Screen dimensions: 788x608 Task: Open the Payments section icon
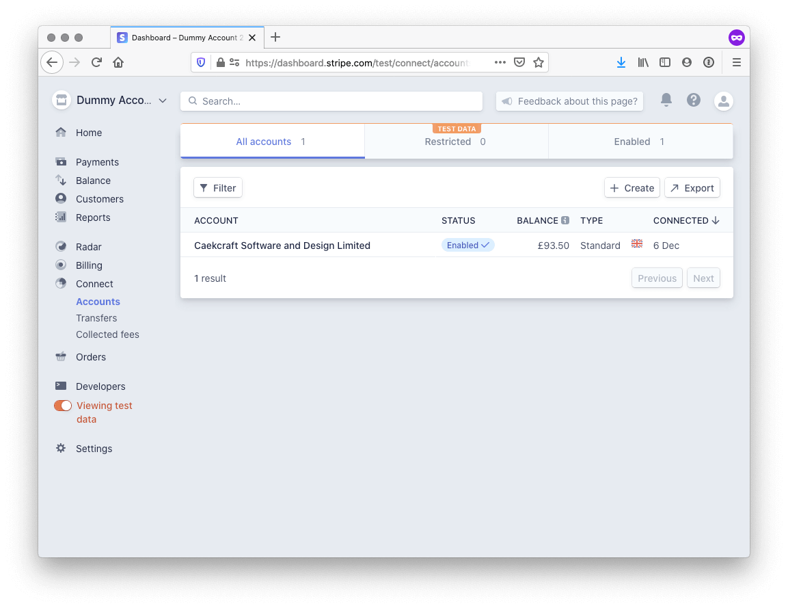61,161
